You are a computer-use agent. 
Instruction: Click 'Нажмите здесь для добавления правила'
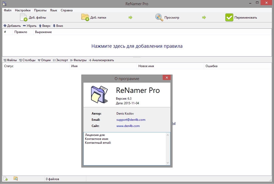click(x=137, y=46)
